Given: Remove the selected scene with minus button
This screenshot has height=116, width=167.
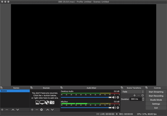Looking at the screenshot, I should pyautogui.click(x=7, y=110).
